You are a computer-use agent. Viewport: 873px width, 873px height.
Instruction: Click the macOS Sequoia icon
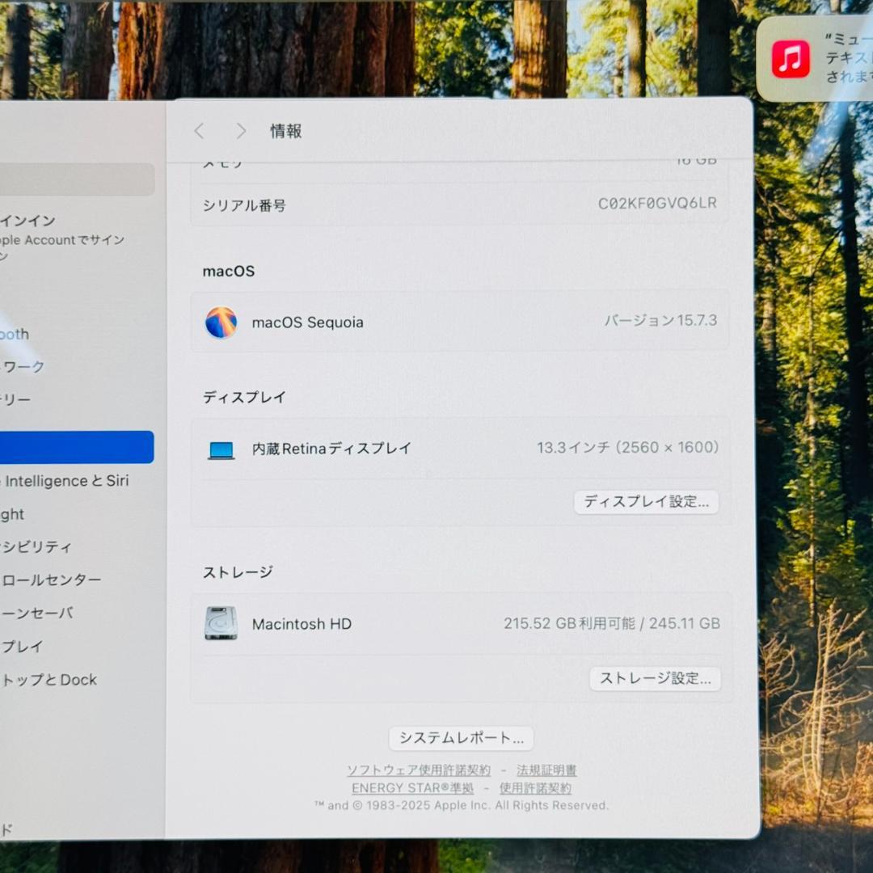[x=220, y=322]
